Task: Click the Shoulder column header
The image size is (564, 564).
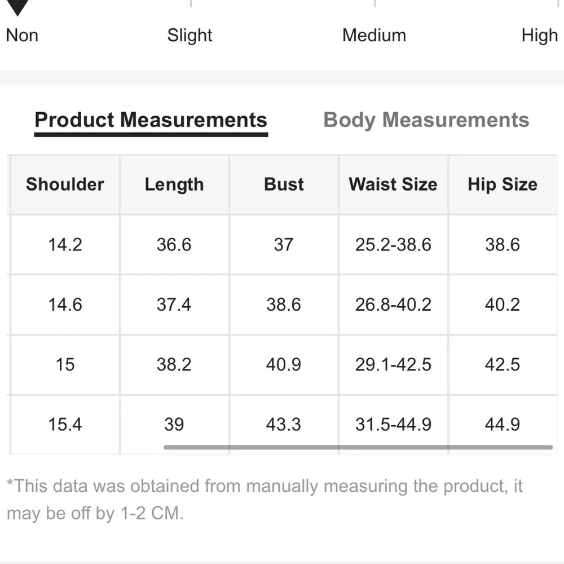Action: [65, 184]
